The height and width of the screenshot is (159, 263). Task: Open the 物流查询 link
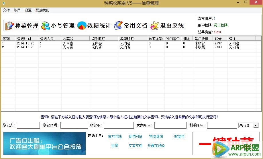click(156, 137)
